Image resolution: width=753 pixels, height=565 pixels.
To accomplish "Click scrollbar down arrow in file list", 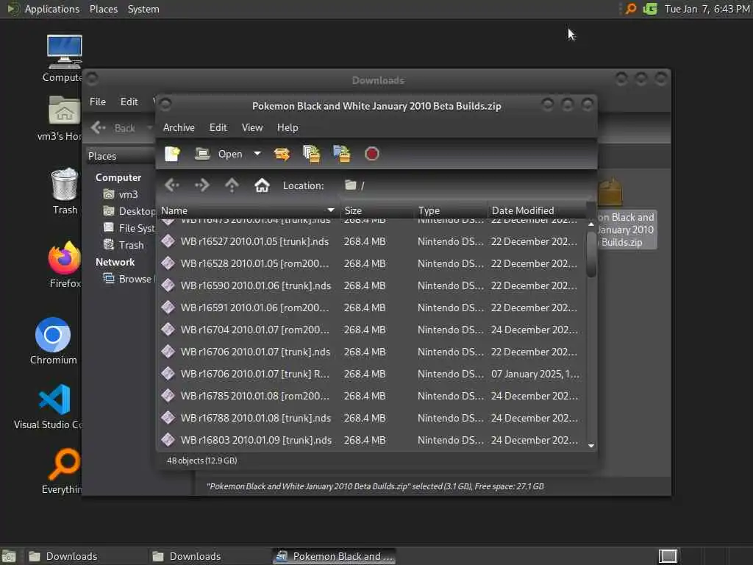I will point(591,446).
